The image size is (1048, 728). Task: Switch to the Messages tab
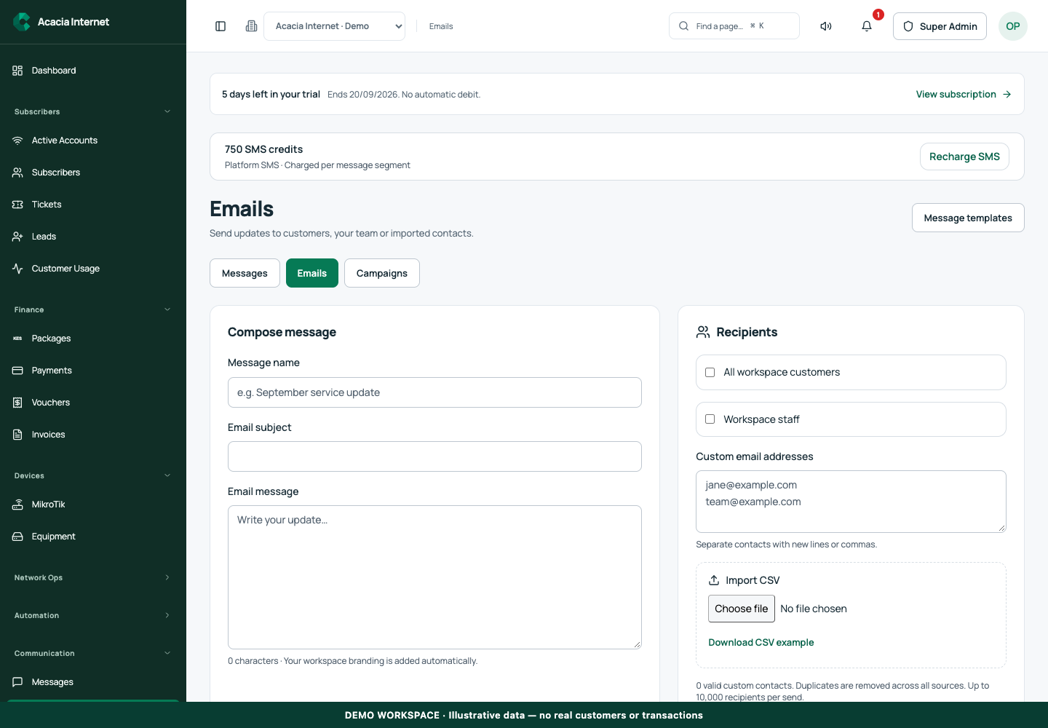click(x=245, y=273)
